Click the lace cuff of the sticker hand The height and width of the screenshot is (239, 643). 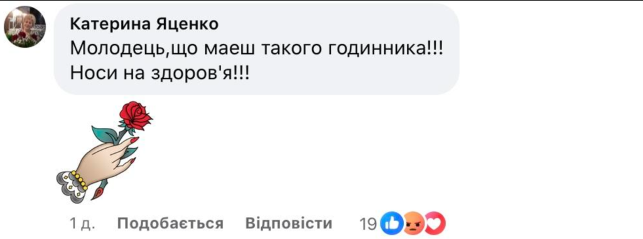pyautogui.click(x=70, y=188)
